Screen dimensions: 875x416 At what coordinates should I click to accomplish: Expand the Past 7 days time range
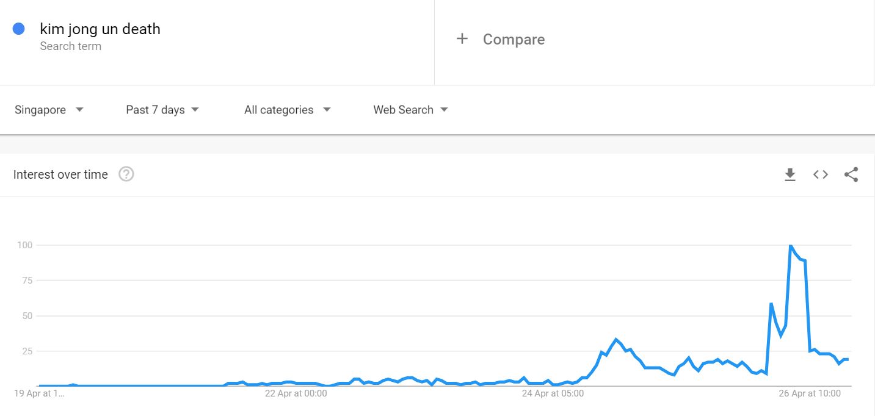click(x=162, y=110)
